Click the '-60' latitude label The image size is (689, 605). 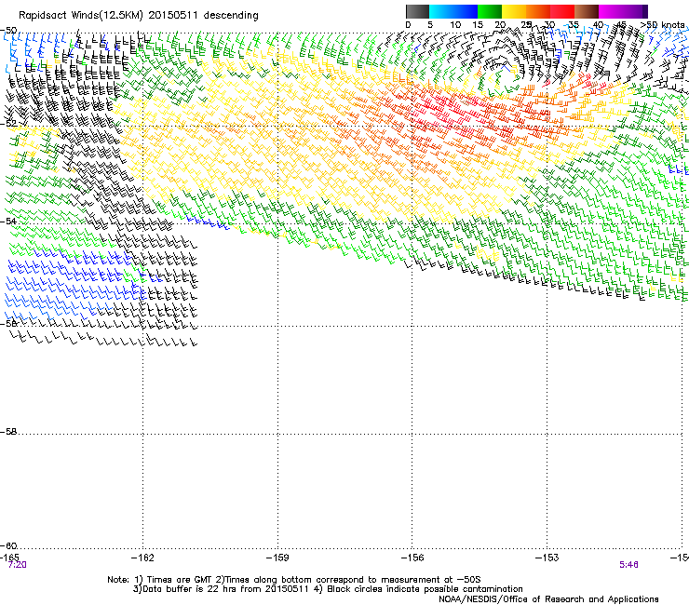click(x=8, y=546)
